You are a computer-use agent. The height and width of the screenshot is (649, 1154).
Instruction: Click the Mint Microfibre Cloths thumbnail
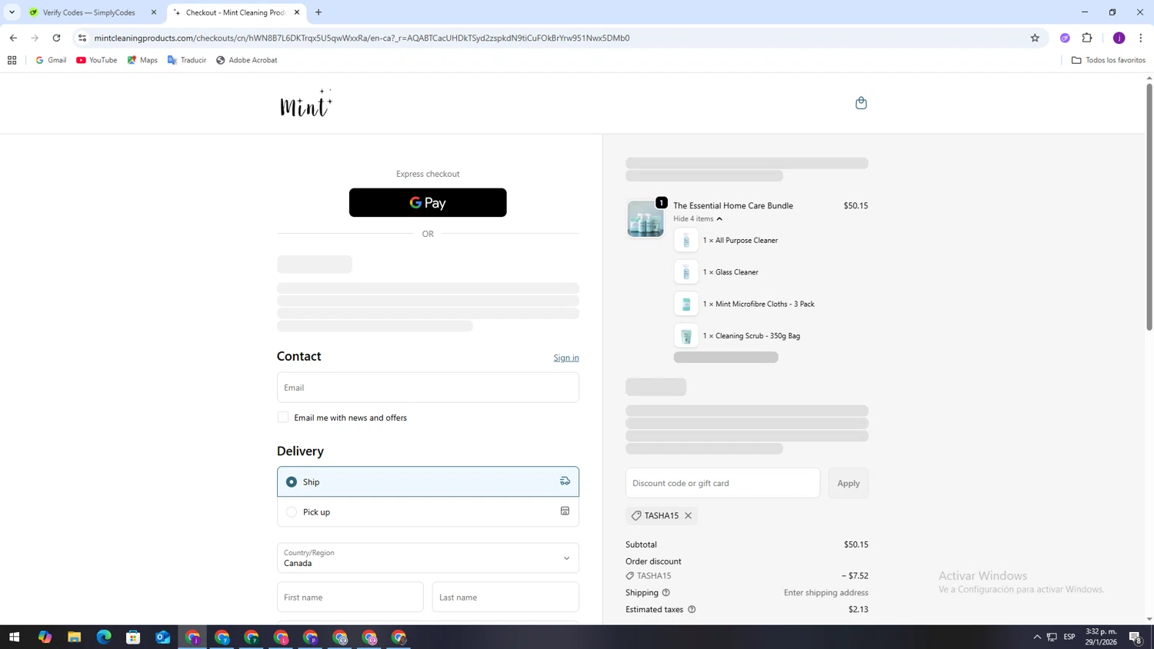click(686, 304)
